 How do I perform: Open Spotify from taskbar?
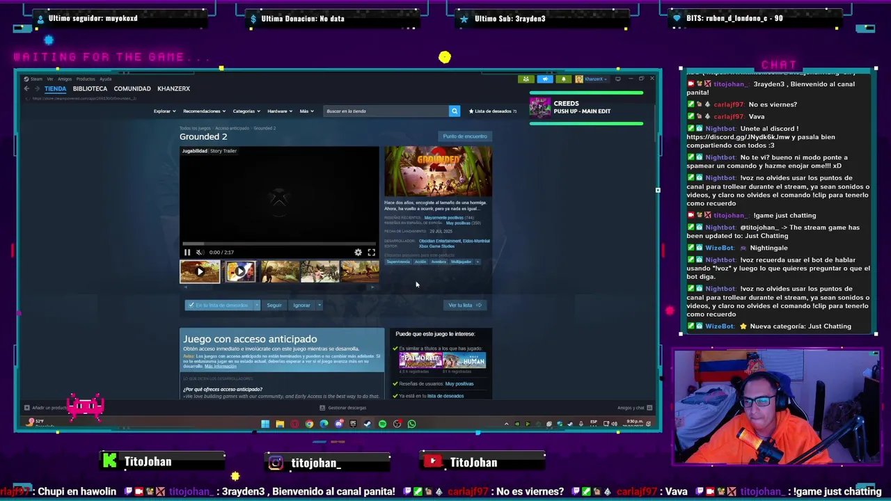(x=382, y=424)
